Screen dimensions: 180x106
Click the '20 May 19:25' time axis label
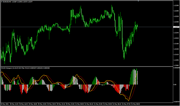42,104
